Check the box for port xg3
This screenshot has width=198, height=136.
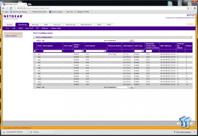tap(35, 60)
